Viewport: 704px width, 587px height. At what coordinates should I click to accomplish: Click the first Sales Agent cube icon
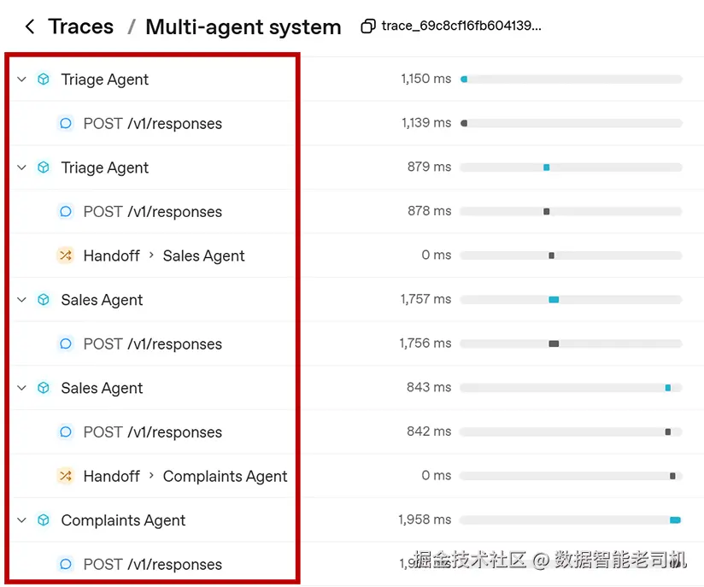pyautogui.click(x=44, y=300)
